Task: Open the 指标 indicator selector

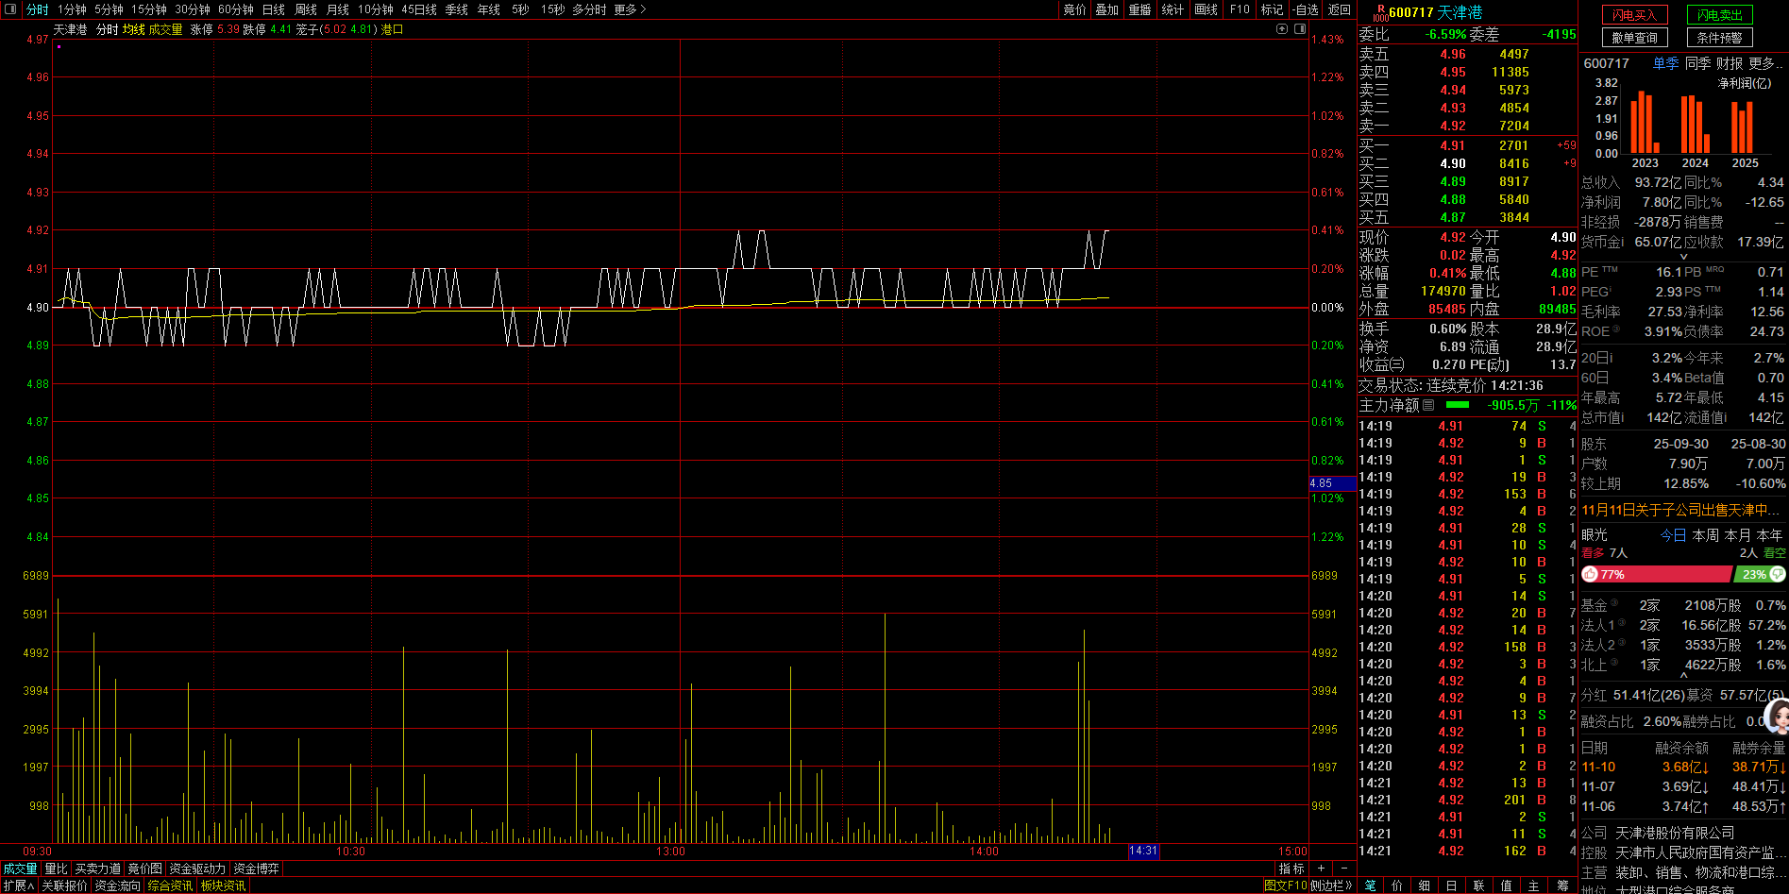Action: click(x=1291, y=869)
